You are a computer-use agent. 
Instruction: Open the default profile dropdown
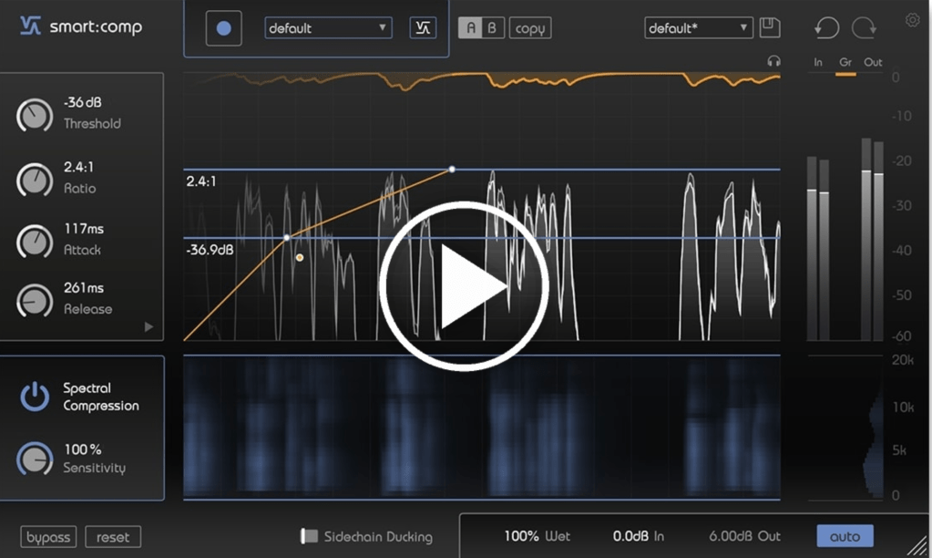tap(328, 28)
